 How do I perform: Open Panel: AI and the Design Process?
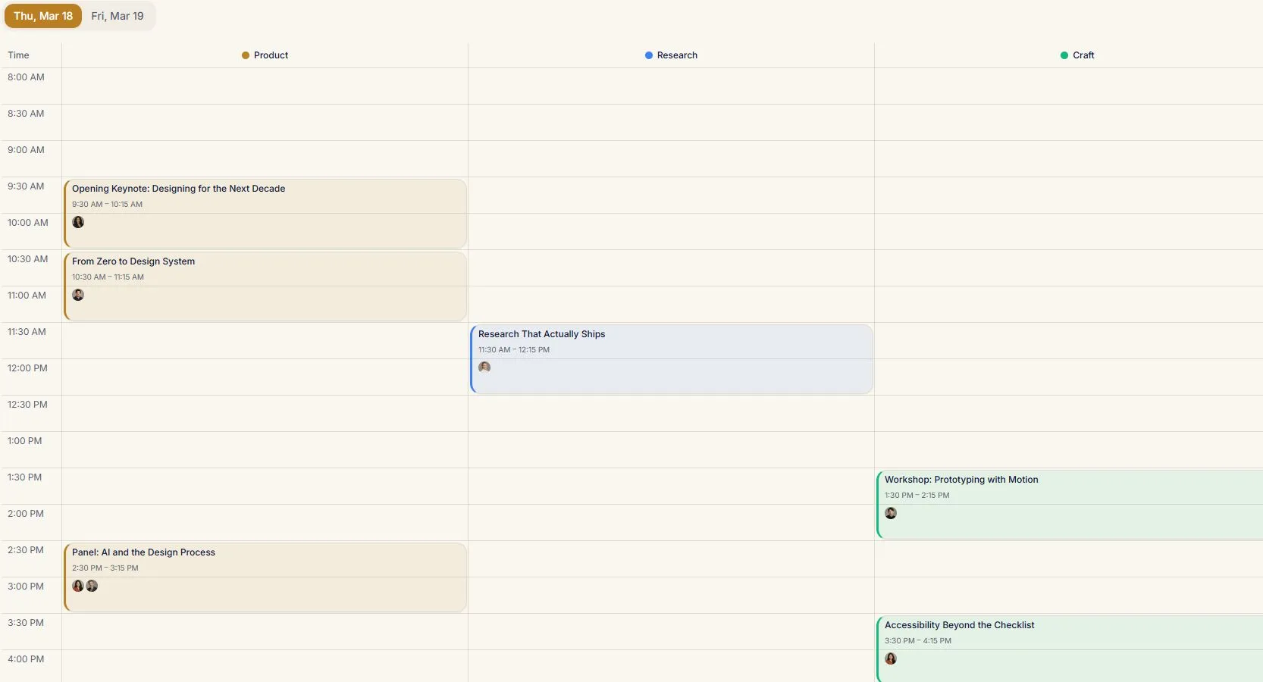click(x=265, y=577)
